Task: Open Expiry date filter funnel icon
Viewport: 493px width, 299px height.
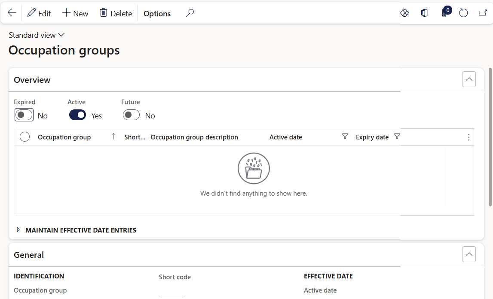Action: click(x=397, y=136)
